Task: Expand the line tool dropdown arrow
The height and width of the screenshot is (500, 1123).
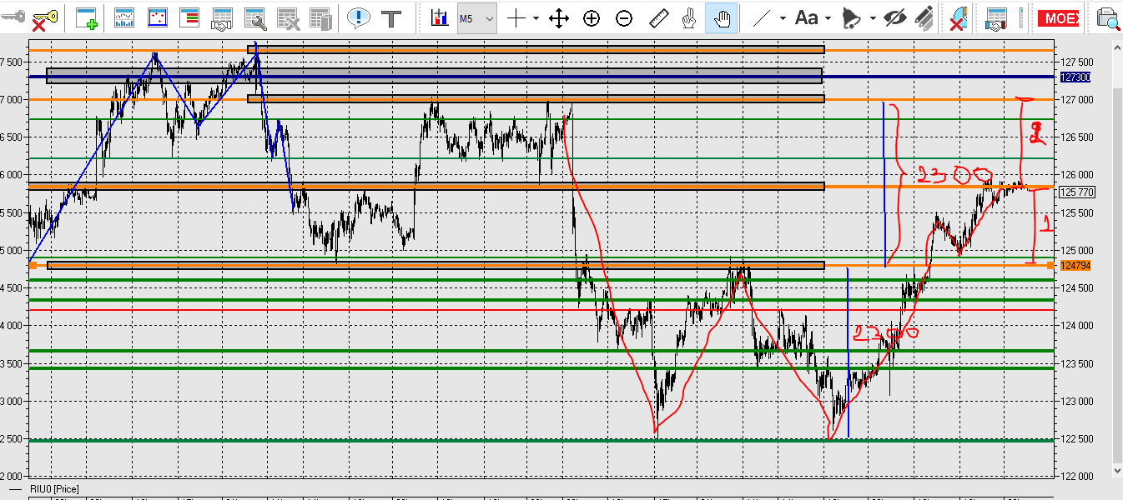Action: pyautogui.click(x=783, y=17)
